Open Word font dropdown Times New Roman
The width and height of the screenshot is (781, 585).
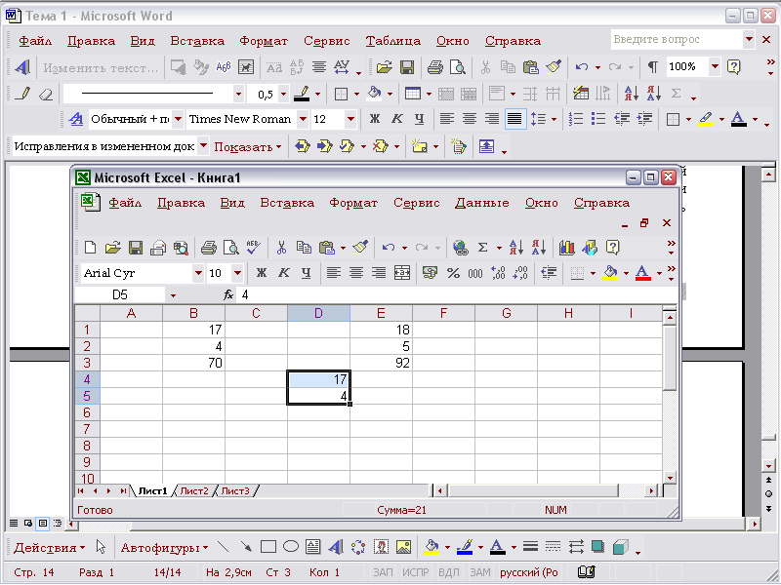click(303, 118)
